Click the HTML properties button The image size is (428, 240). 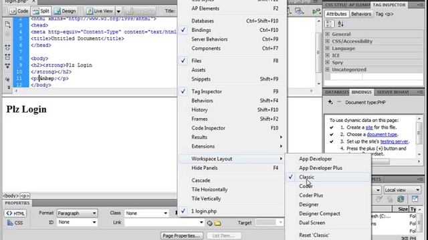[15, 213]
